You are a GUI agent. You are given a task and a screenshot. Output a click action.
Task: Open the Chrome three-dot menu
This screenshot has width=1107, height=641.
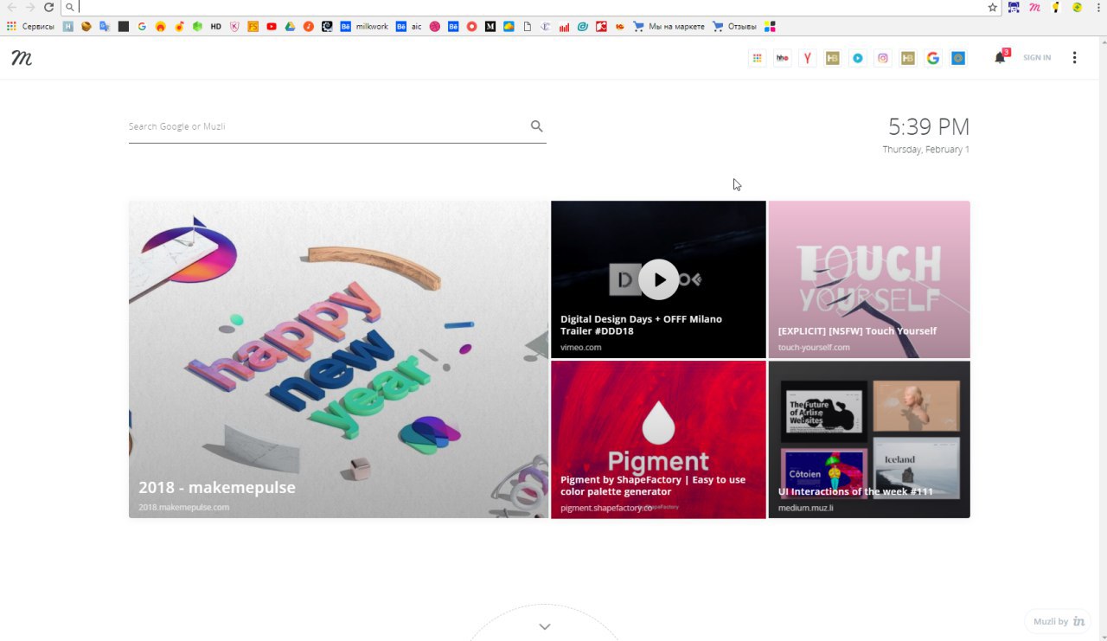click(x=1098, y=7)
